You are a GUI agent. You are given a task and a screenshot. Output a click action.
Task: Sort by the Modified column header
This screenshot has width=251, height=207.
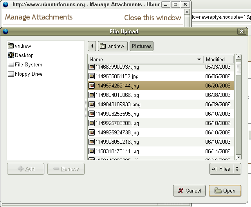click(x=218, y=59)
